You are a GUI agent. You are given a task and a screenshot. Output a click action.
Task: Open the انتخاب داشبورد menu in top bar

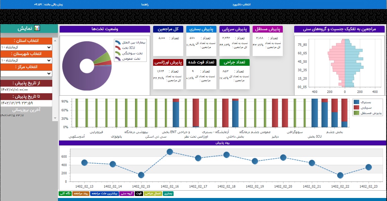pos(242,5)
